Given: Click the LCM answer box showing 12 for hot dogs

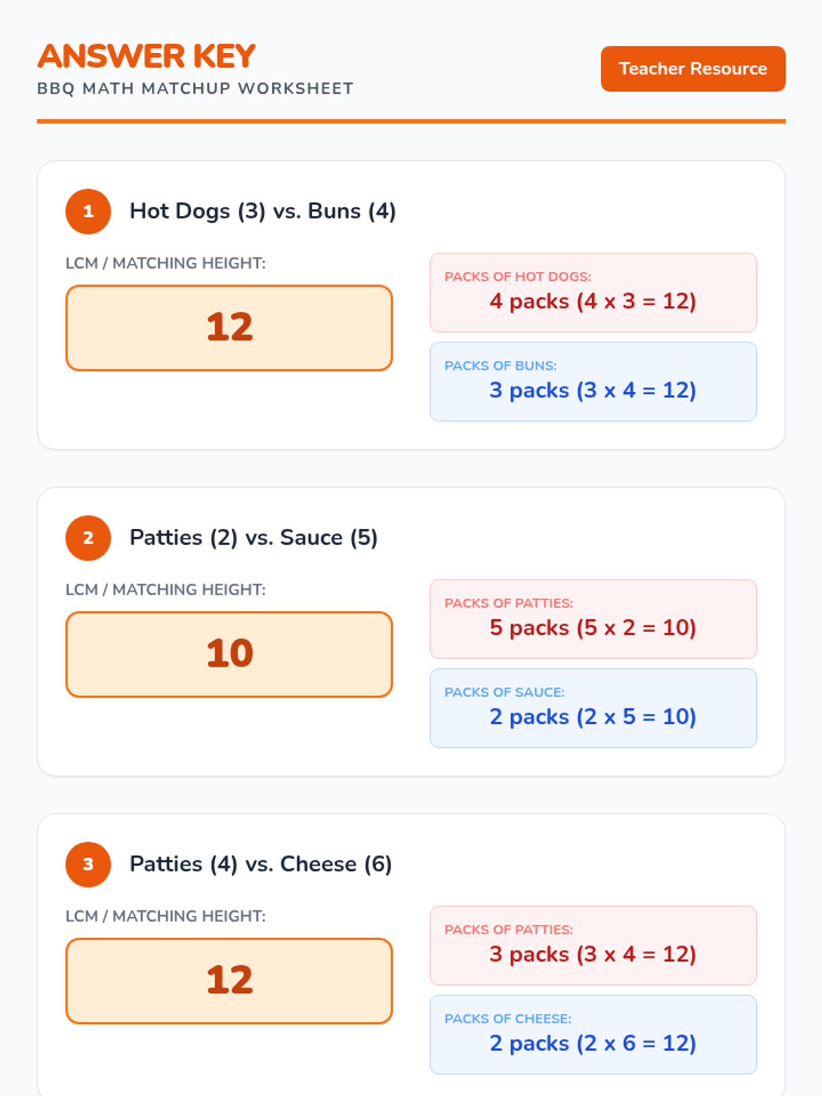Looking at the screenshot, I should 229,328.
